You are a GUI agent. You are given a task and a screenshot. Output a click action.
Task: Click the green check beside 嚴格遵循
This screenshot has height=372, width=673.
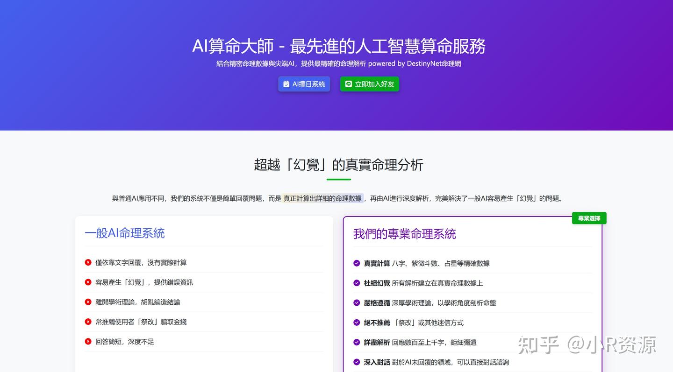(357, 302)
